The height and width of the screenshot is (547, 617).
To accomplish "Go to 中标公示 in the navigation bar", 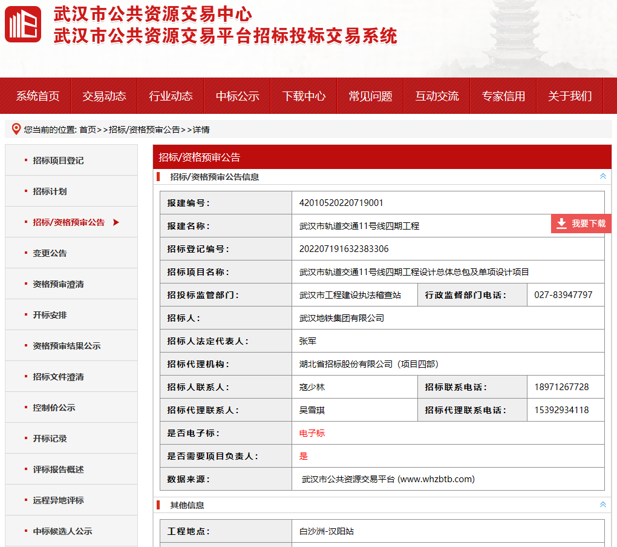I will click(237, 96).
